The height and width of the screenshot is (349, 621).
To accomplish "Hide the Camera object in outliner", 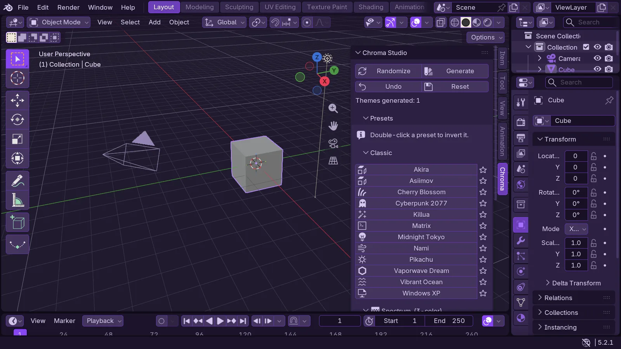I will coord(597,58).
